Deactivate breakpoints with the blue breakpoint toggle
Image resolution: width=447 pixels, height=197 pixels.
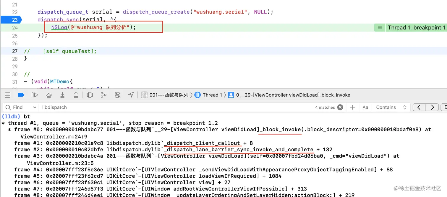click(21, 95)
